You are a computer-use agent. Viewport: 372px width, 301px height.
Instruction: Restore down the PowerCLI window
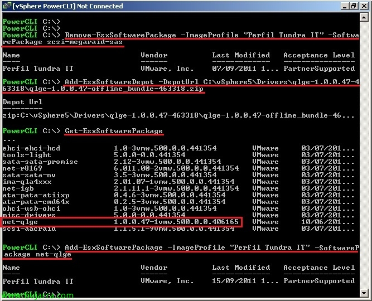click(354, 6)
